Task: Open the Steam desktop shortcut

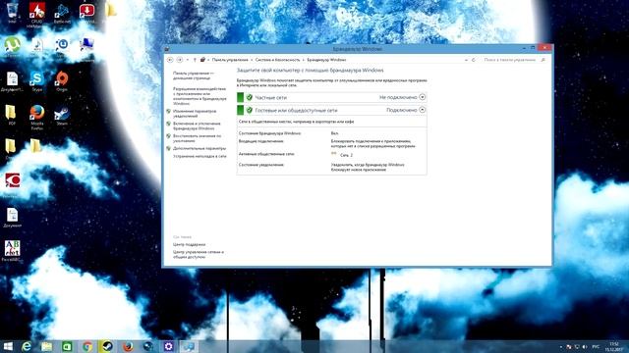Action: click(62, 116)
